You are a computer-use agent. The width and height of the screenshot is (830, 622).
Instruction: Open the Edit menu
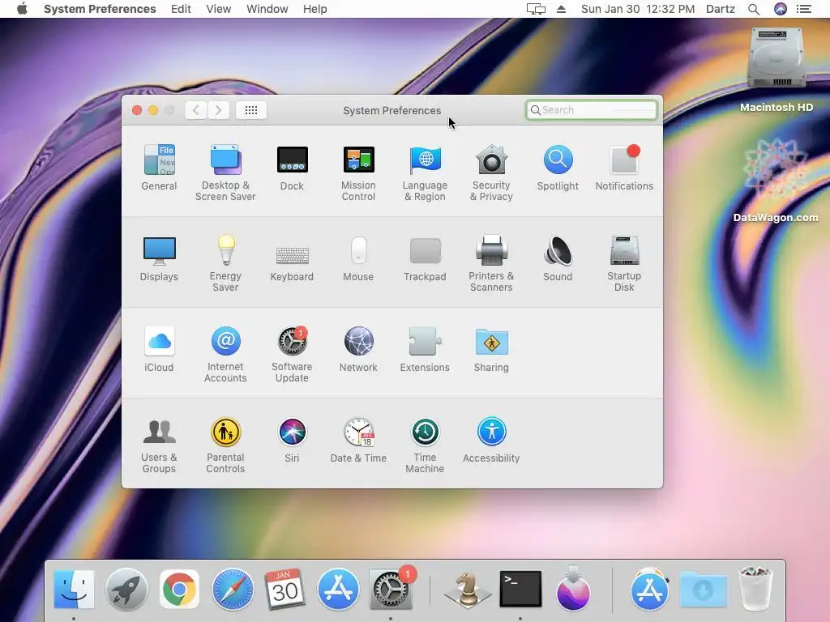(181, 9)
